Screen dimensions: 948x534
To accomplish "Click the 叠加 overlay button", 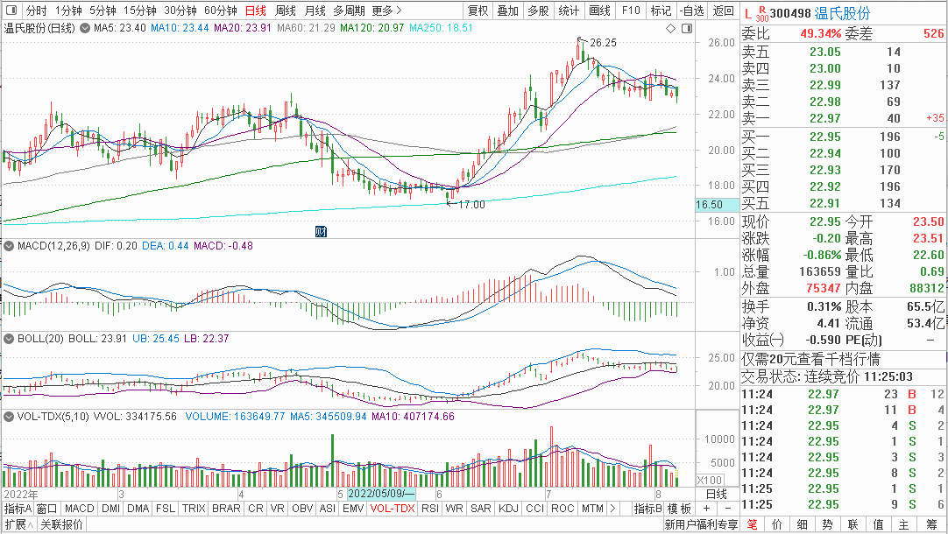I will (508, 11).
